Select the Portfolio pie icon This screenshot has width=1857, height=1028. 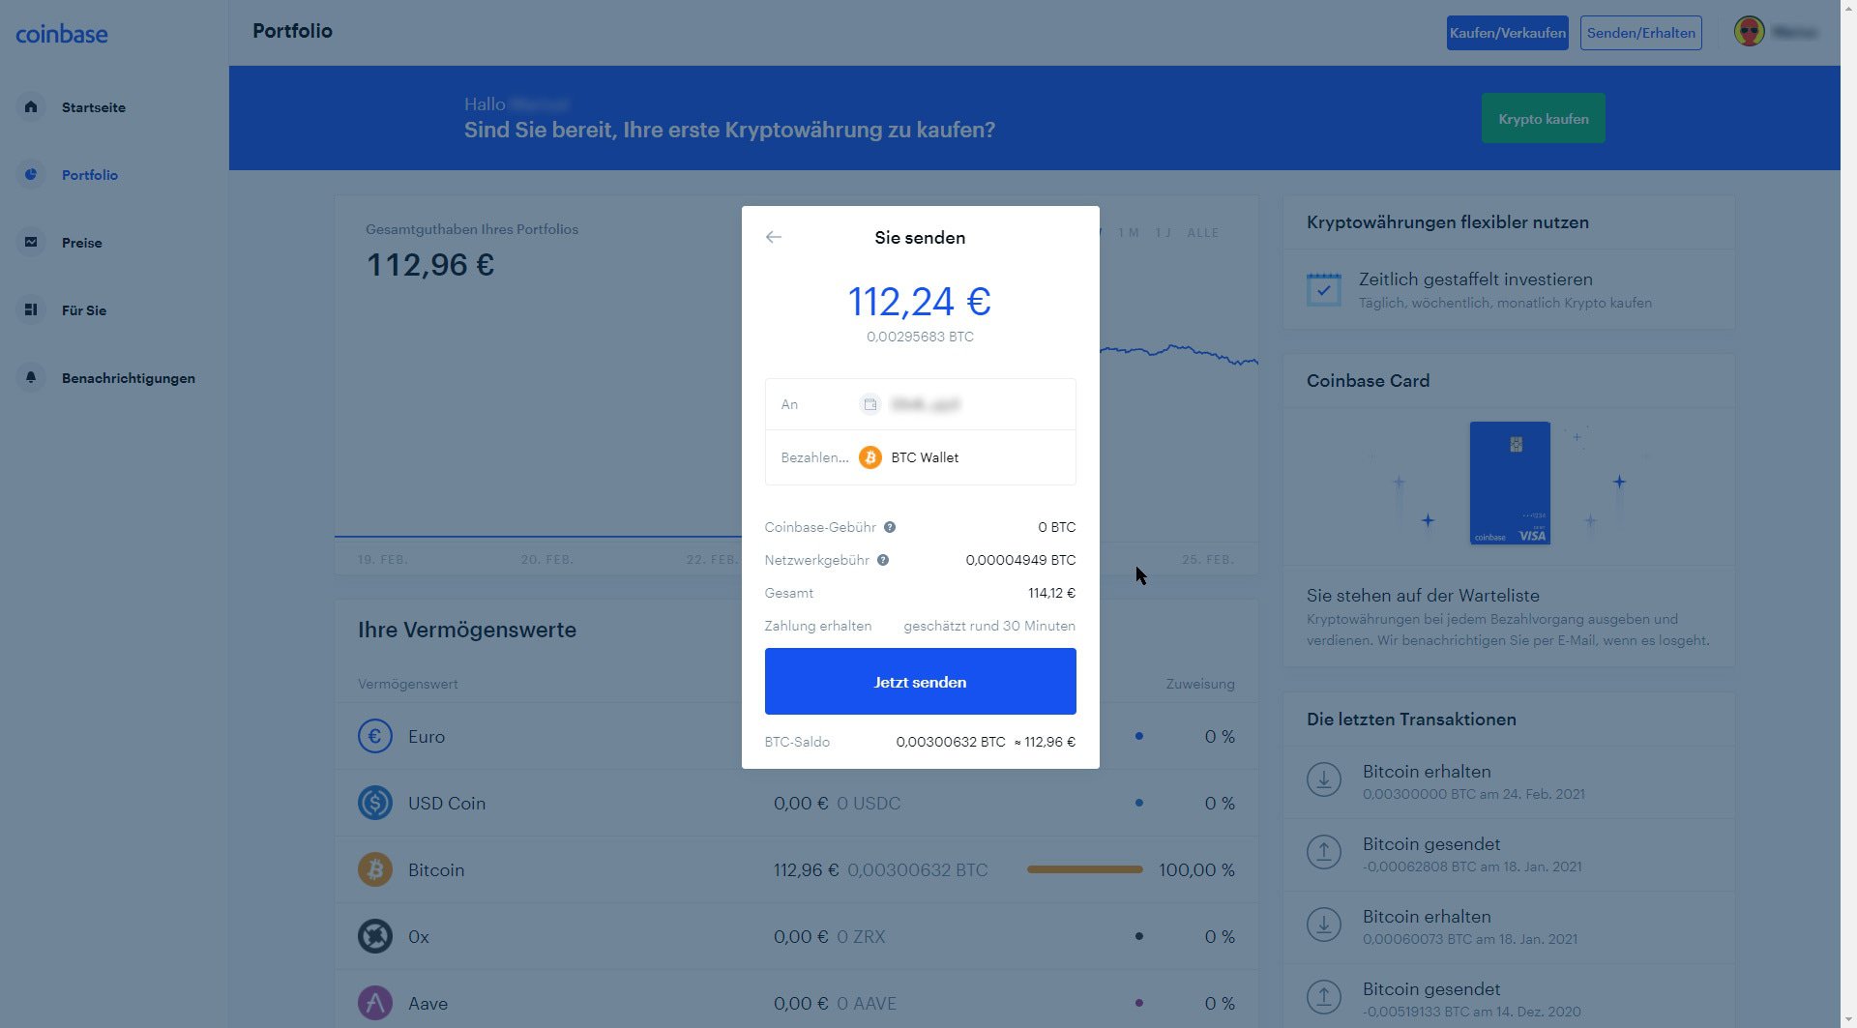[31, 174]
